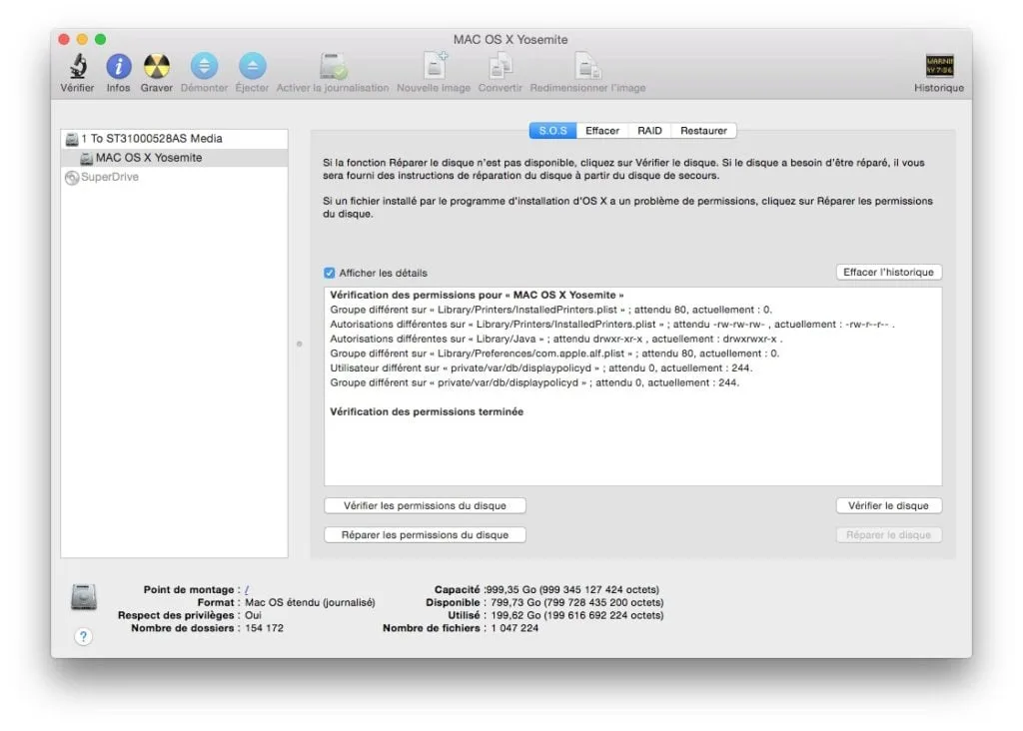Click the Format value Mac OS étendu (journalisé)
The image size is (1023, 731).
click(x=310, y=602)
